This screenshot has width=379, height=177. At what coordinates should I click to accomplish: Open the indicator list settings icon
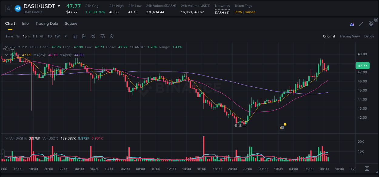(102, 36)
